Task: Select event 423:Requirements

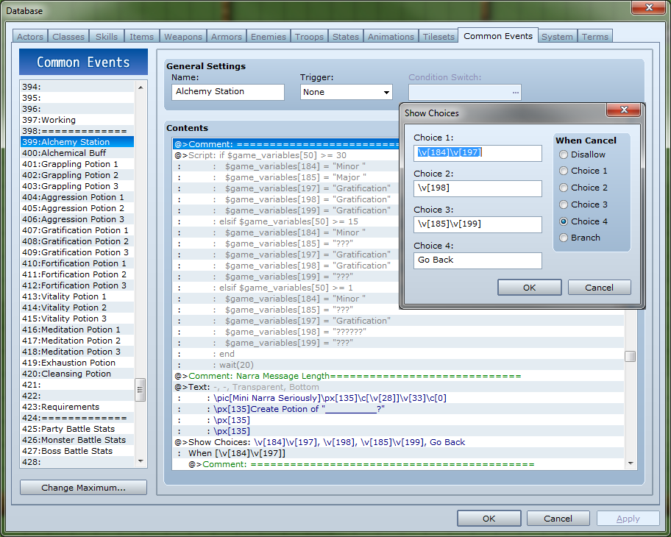Action: 77,407
